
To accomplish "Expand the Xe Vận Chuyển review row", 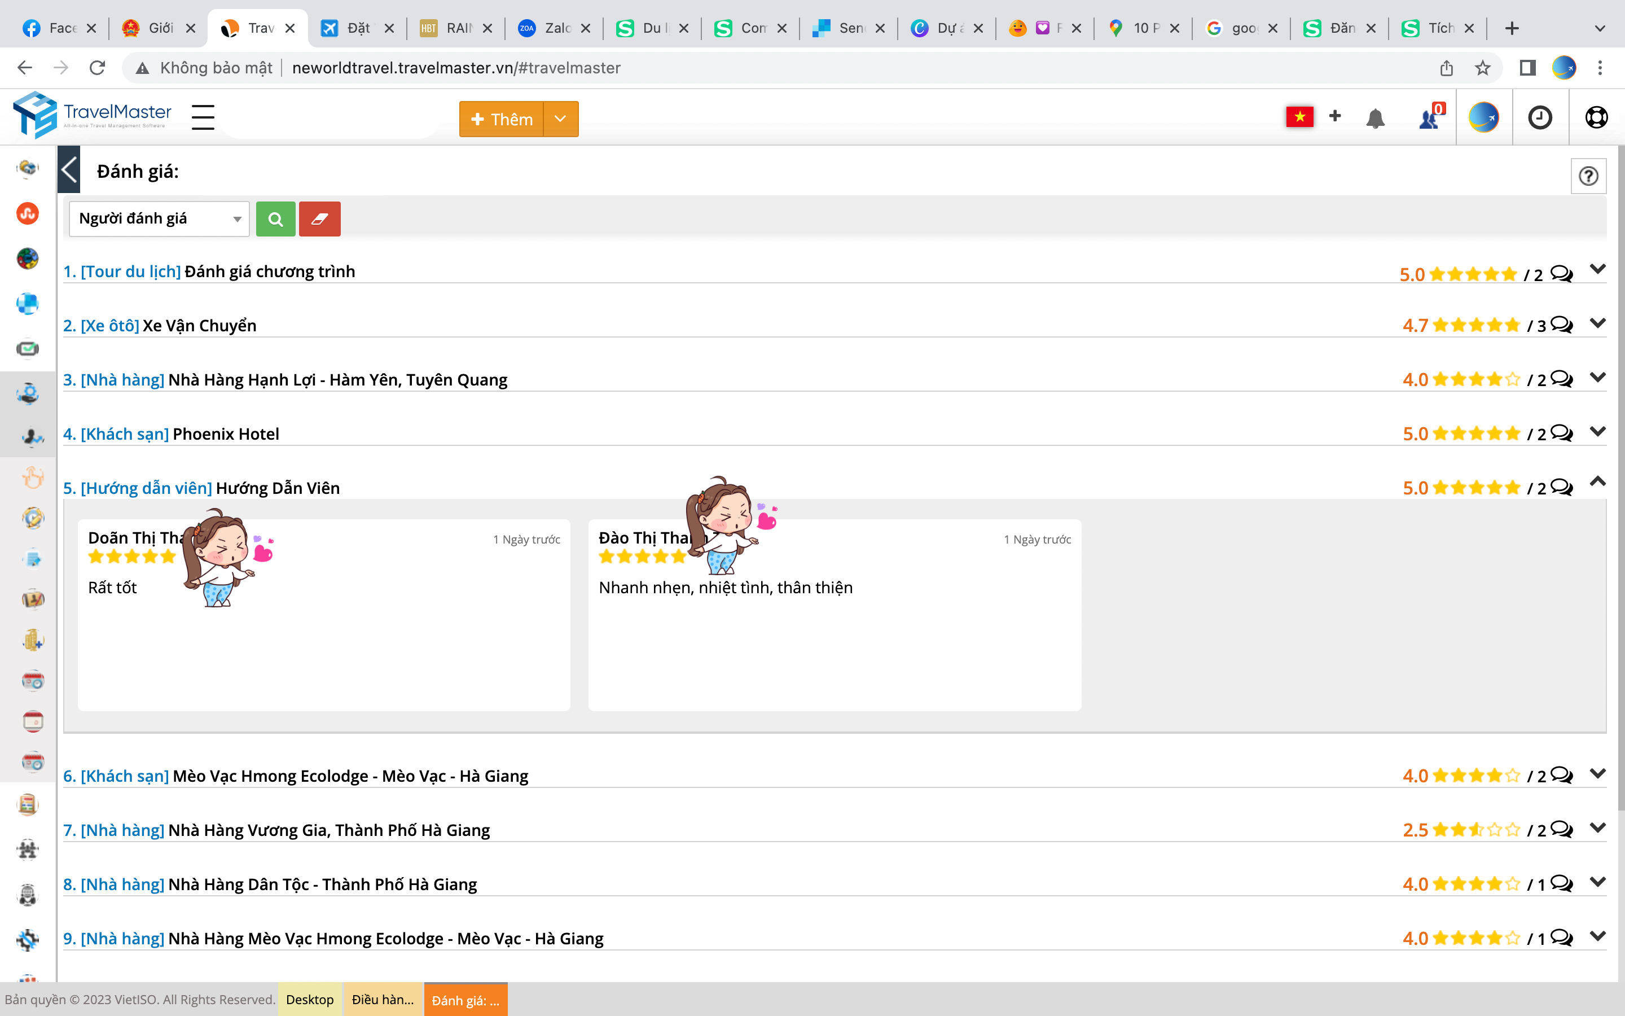I will tap(1598, 323).
